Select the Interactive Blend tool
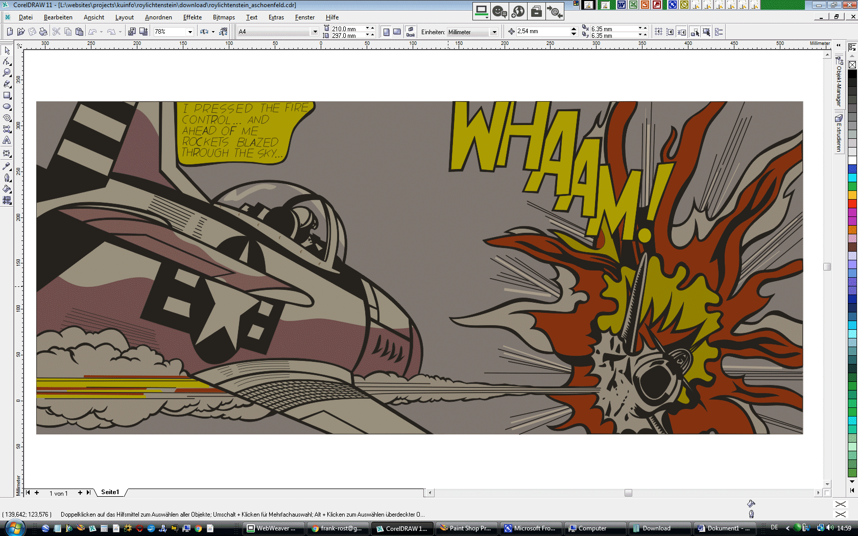 click(x=7, y=154)
